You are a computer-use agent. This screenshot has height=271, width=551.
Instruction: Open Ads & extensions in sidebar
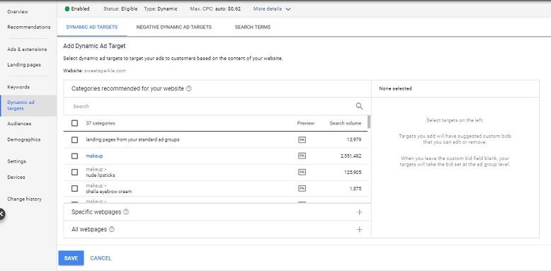(27, 50)
